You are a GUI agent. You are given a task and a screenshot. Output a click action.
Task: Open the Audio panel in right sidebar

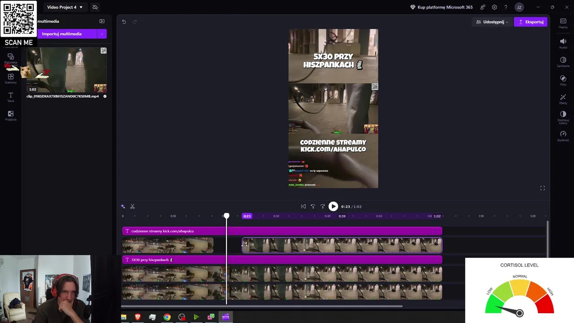click(x=563, y=43)
